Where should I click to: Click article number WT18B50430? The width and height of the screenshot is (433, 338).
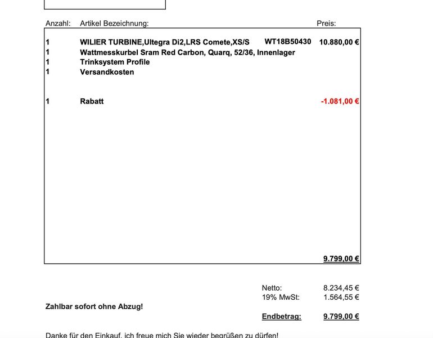coord(288,42)
